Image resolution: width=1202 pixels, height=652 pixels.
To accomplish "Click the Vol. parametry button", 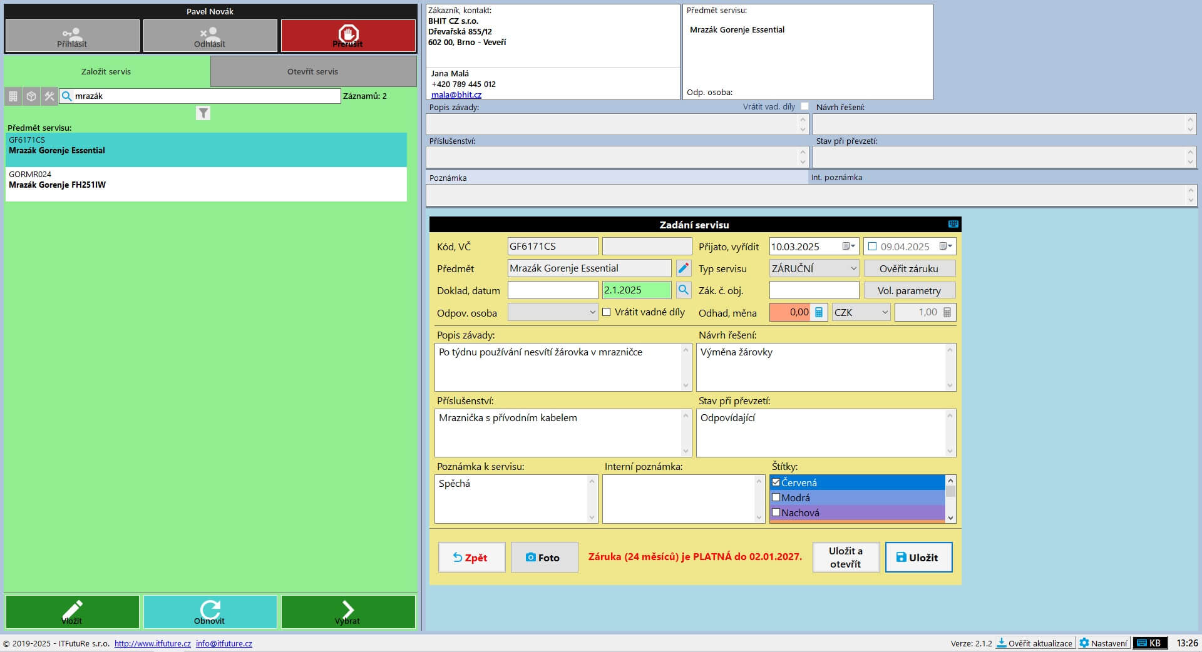I will 909,290.
